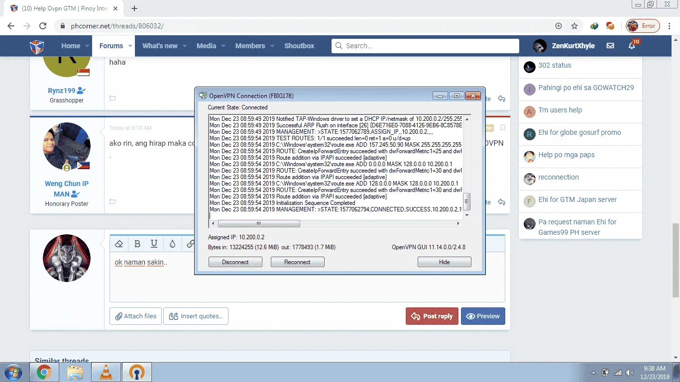Click the Attach files button
Screen dimensions: 680x382
click(135, 316)
